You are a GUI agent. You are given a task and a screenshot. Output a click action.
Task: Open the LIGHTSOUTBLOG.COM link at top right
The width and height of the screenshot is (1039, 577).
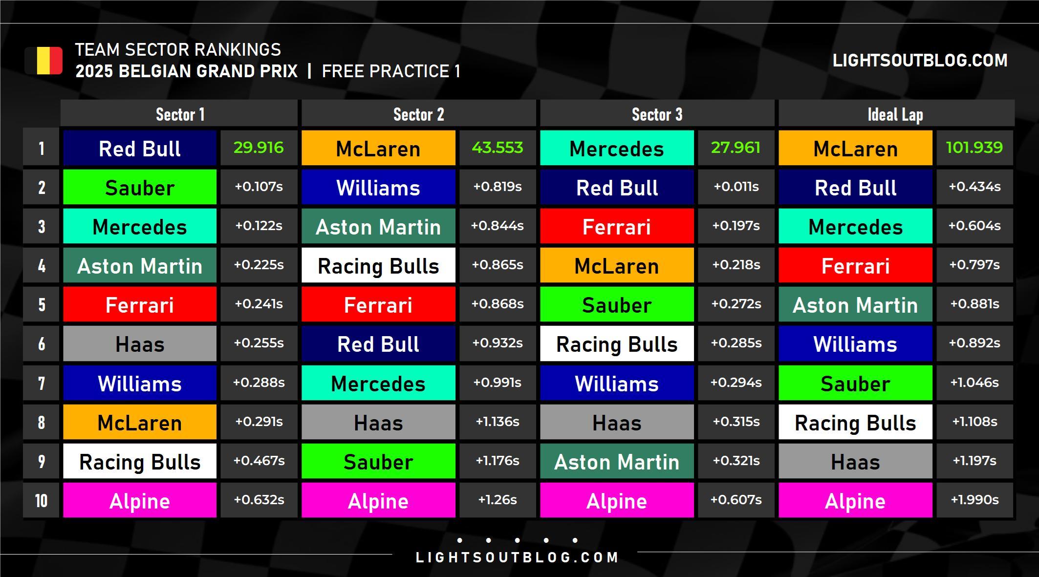(x=920, y=61)
